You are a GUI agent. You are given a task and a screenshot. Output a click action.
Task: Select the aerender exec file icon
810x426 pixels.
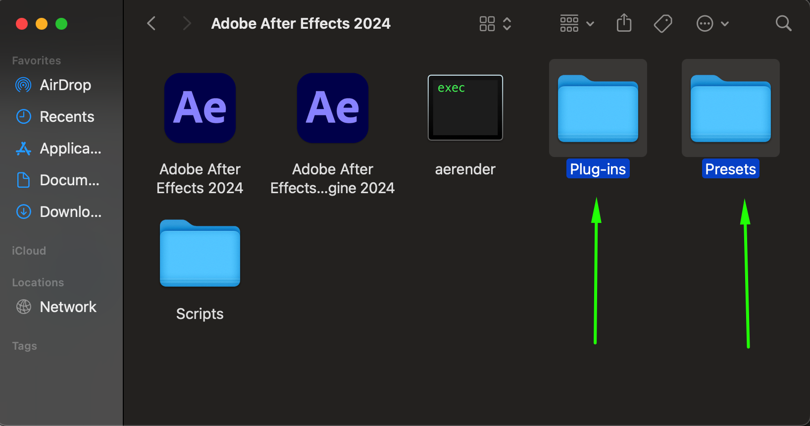465,108
